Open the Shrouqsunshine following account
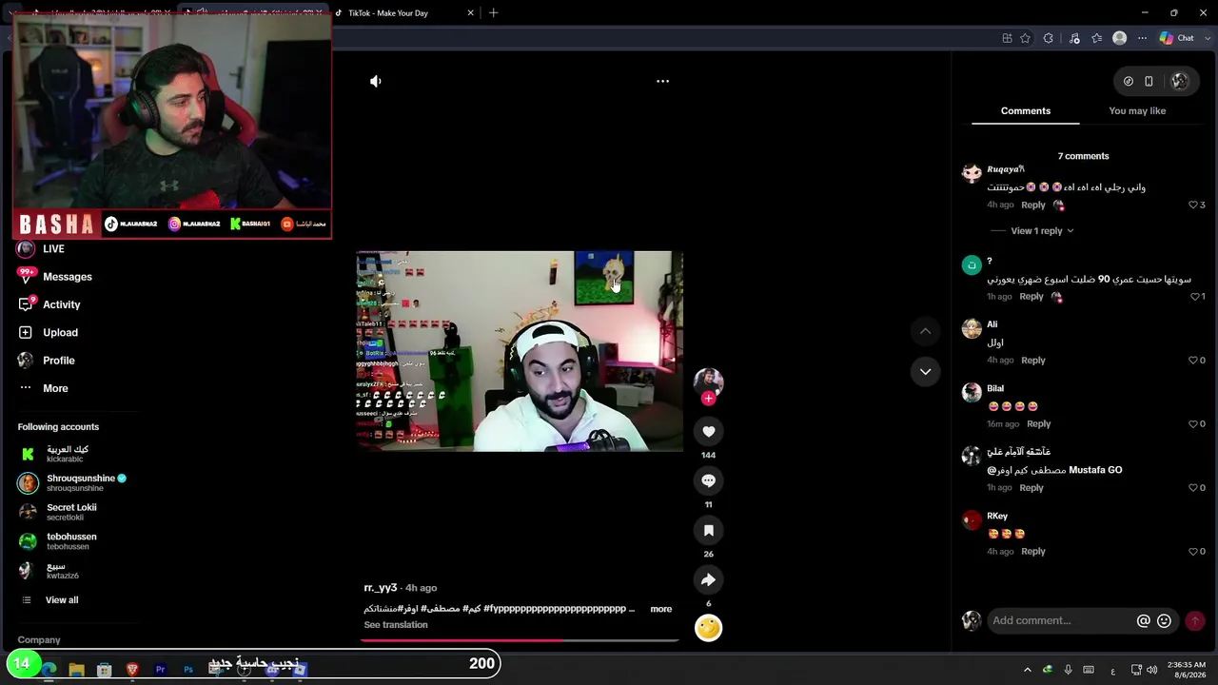Image resolution: width=1218 pixels, height=685 pixels. [72, 483]
